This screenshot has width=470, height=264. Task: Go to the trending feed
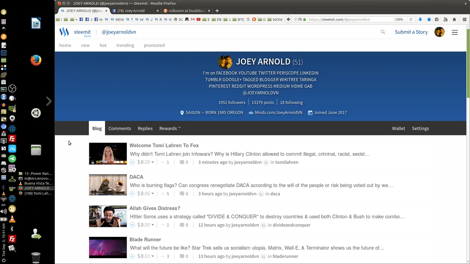pos(125,45)
